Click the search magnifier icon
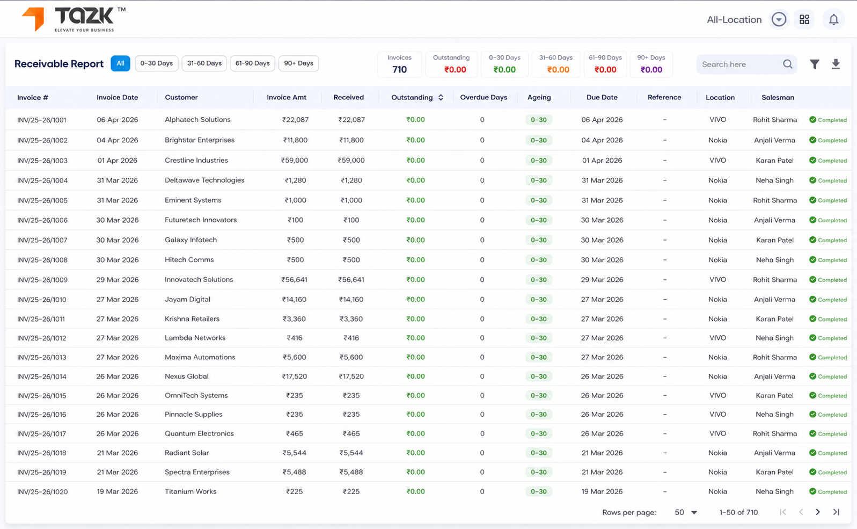 (787, 64)
